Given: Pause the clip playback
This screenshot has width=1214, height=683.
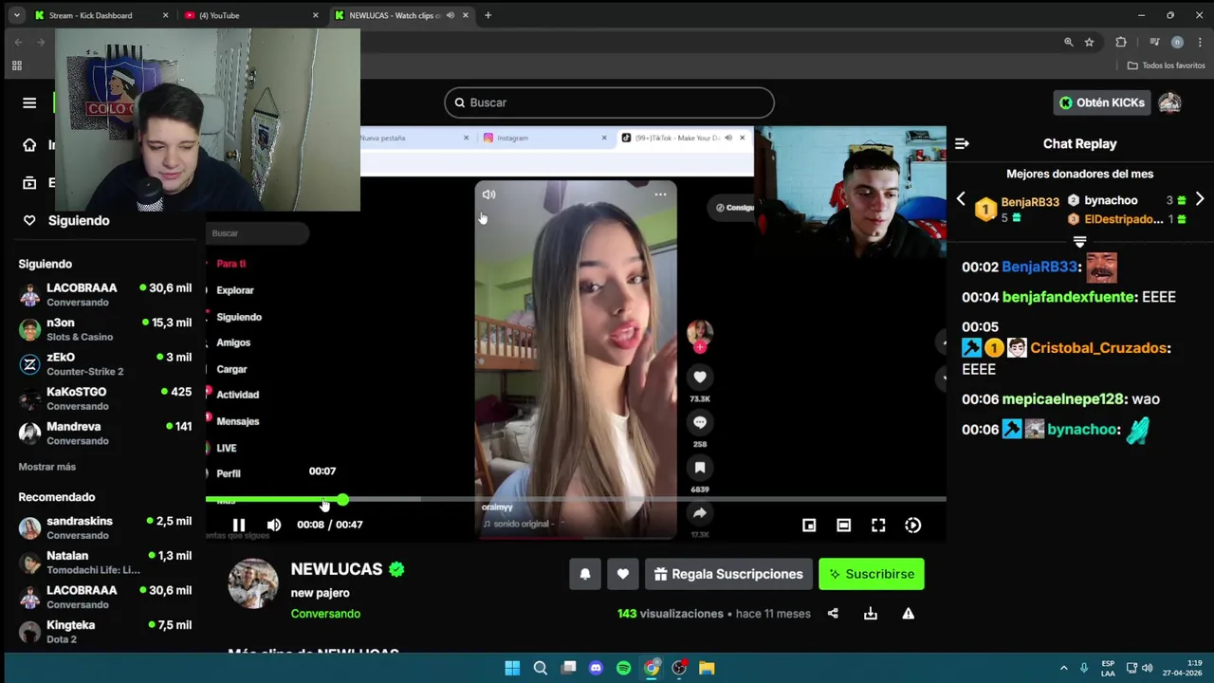Looking at the screenshot, I should pyautogui.click(x=239, y=525).
